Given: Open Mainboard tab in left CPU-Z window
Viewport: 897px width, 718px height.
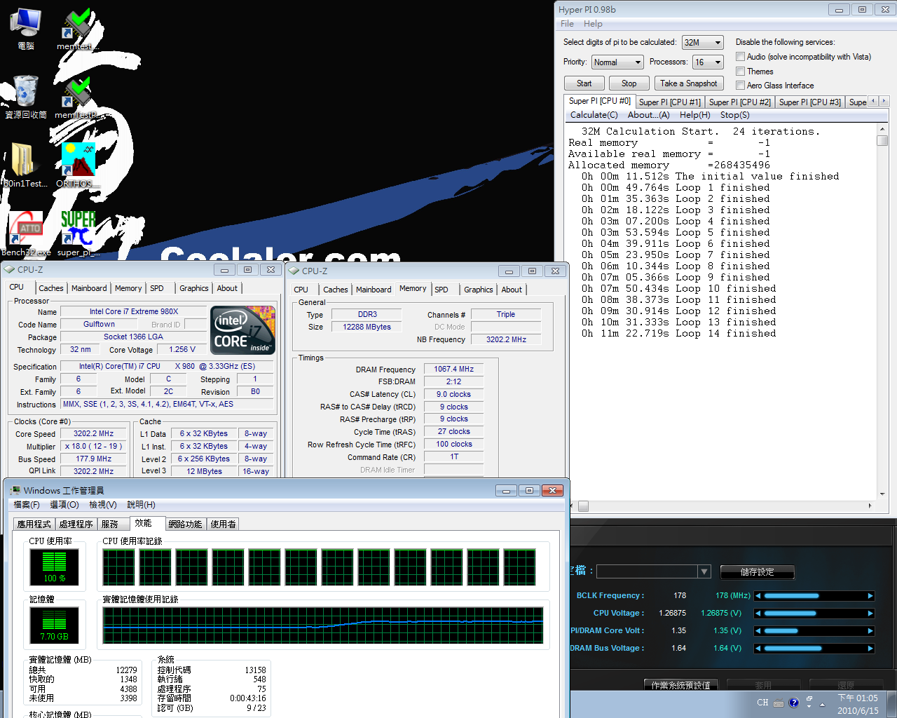Looking at the screenshot, I should click(x=89, y=288).
